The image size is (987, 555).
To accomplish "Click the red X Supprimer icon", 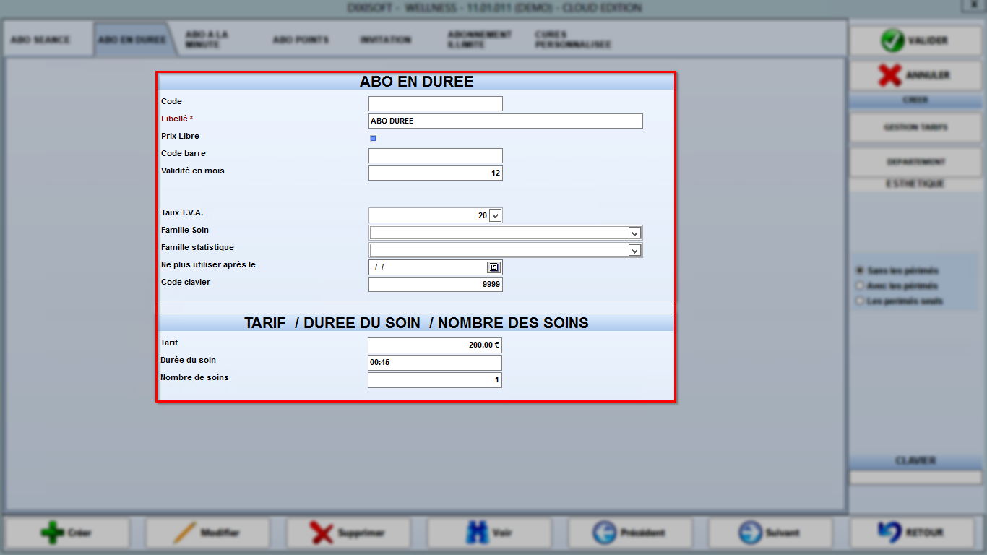I will click(x=322, y=533).
